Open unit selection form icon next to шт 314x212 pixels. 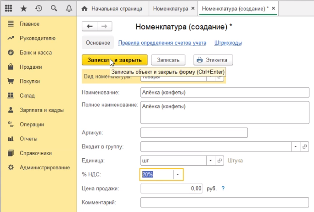219,161
